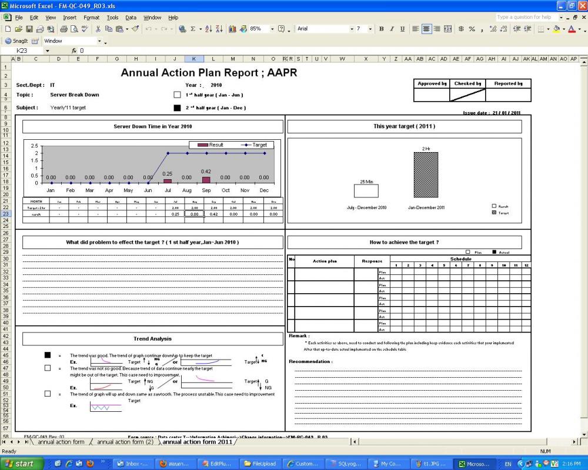Click the 'Type a question for help' box

[x=526, y=17]
